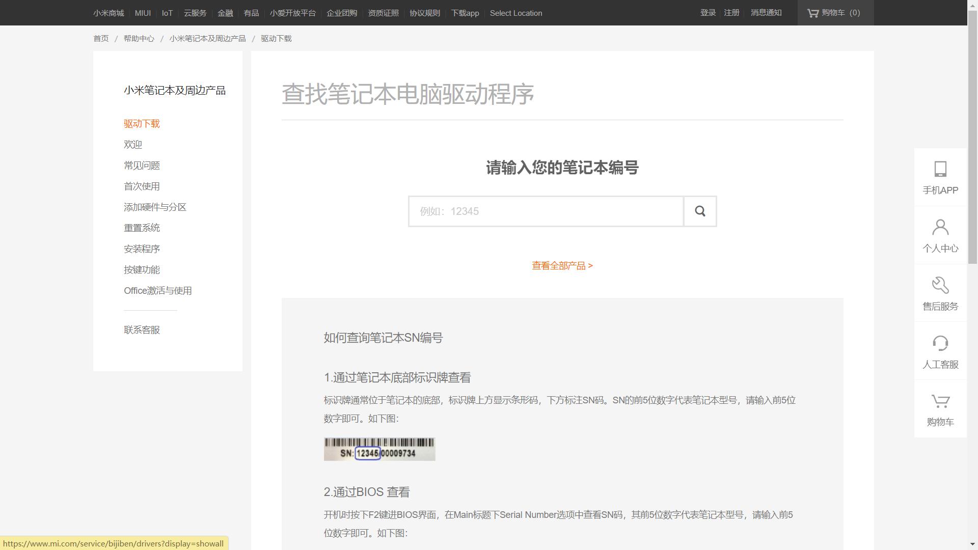Open the 下载app page from top navigation
The image size is (978, 550).
point(464,13)
